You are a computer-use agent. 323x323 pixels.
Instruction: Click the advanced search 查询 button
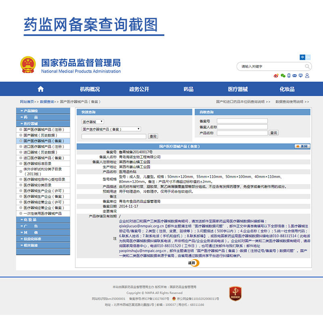coord(274,133)
